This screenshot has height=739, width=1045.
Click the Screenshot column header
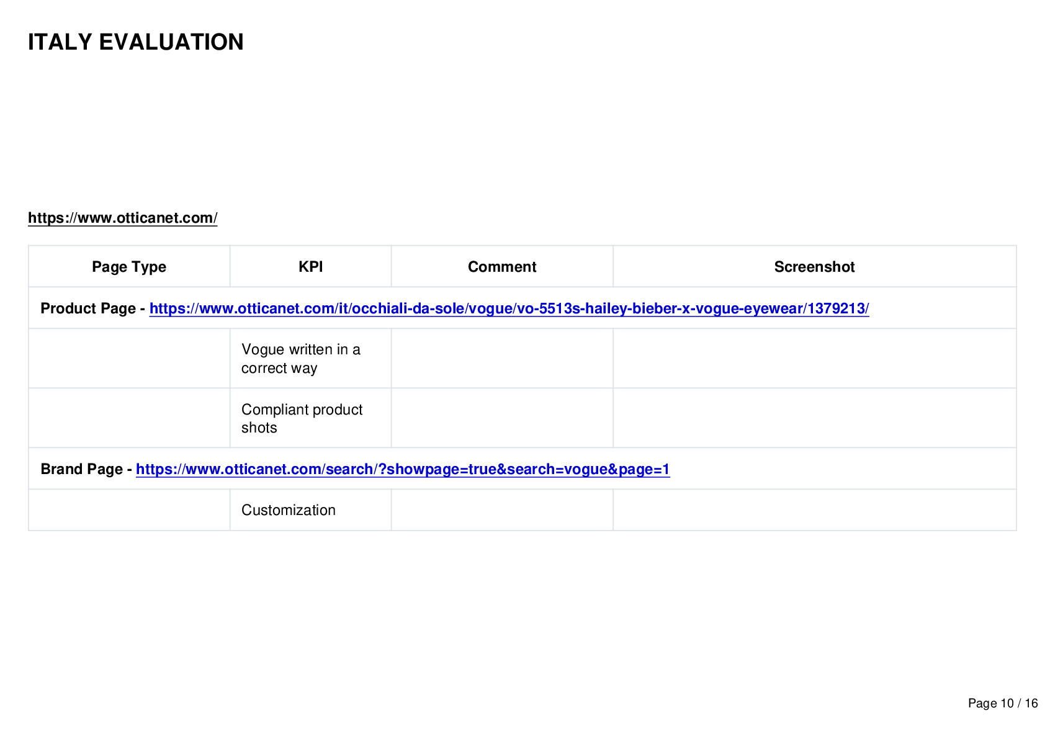pyautogui.click(x=814, y=267)
